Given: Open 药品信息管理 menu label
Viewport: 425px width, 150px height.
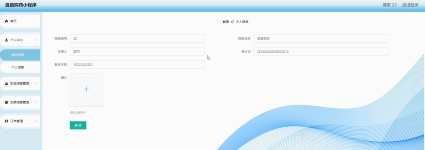Looking at the screenshot, I should [x=20, y=84].
